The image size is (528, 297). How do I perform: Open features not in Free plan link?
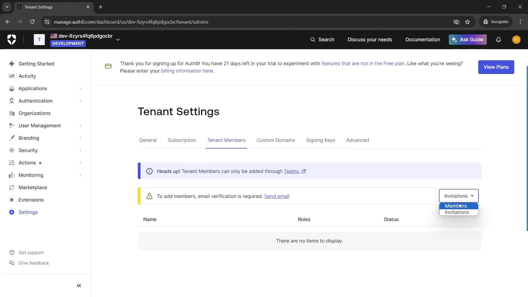coord(363,64)
